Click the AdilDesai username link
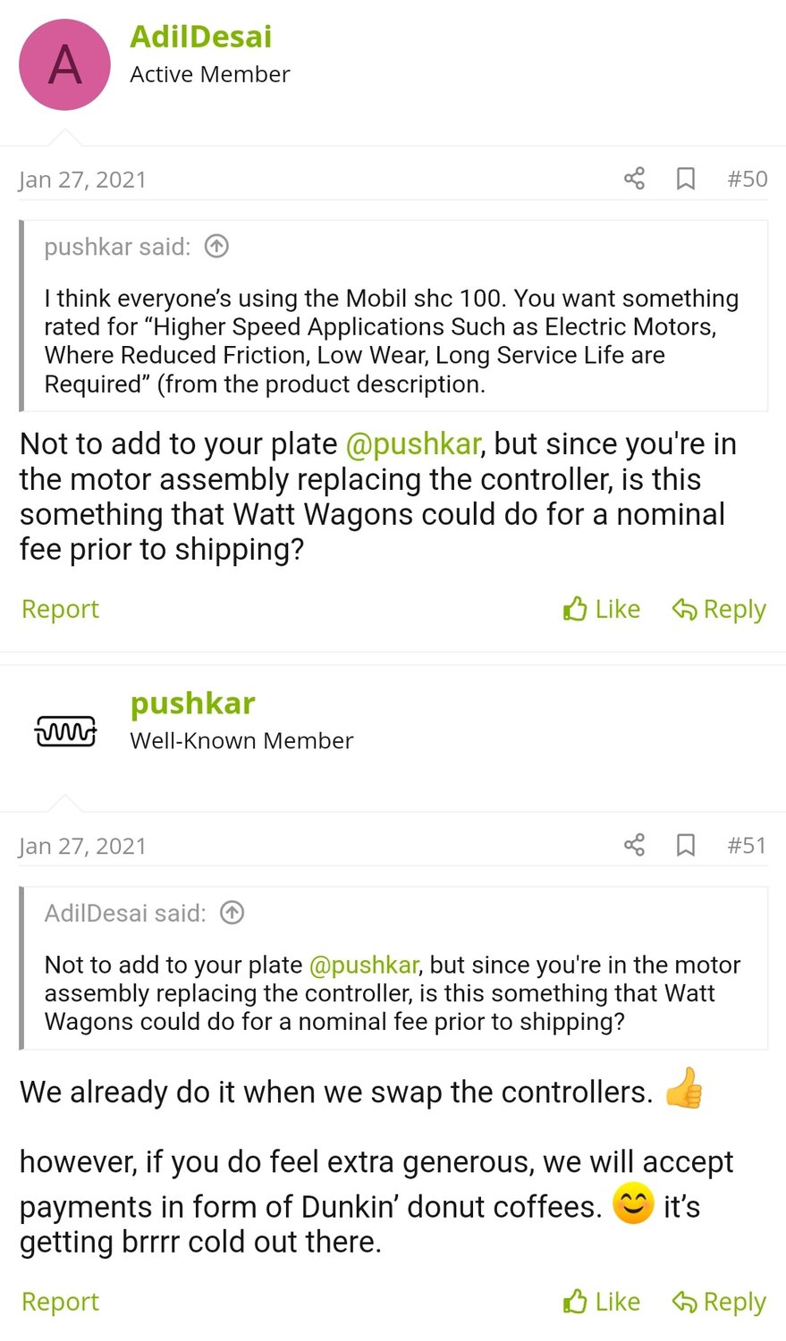The image size is (786, 1341). (200, 38)
